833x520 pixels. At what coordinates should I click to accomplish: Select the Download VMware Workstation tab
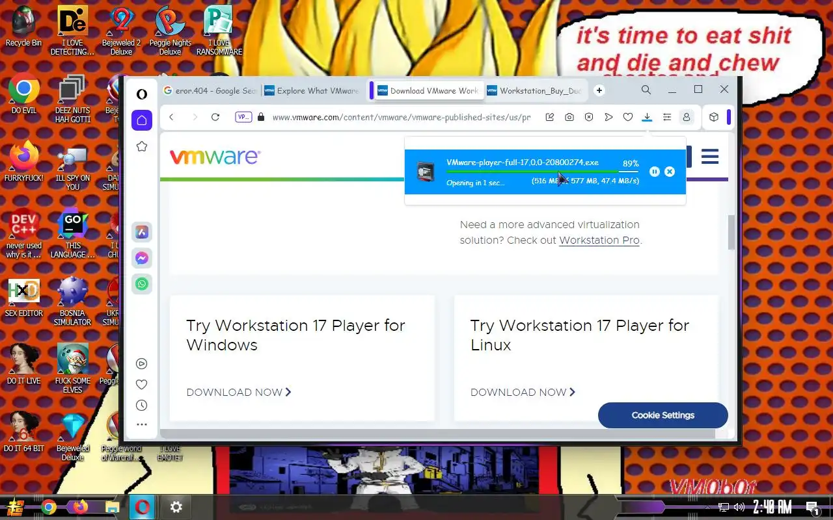point(429,90)
